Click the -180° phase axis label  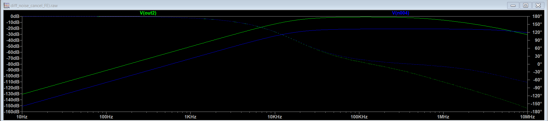pyautogui.click(x=537, y=112)
